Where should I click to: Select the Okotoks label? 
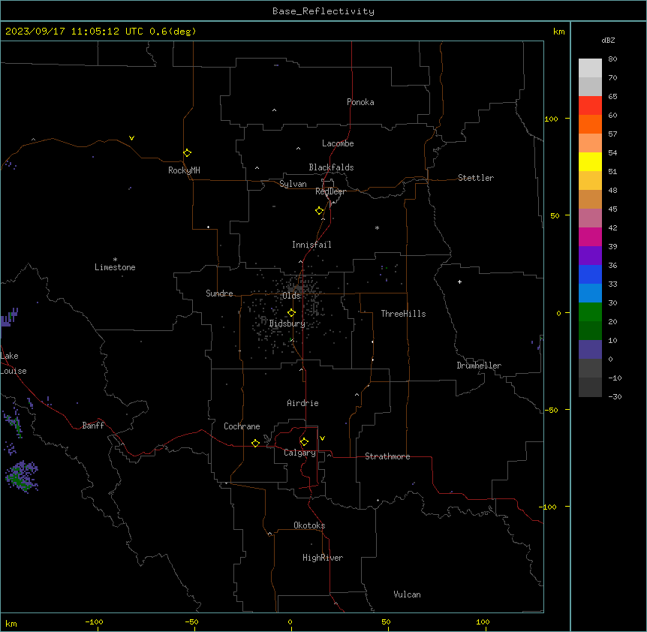click(x=309, y=525)
